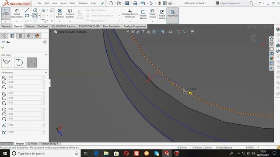Click the Convert Entities tool
Screen dimensions: 280x157
[70, 14]
